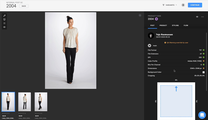Open the three-dot more options menu
Screen dimensions: 208x120
click(202, 17)
